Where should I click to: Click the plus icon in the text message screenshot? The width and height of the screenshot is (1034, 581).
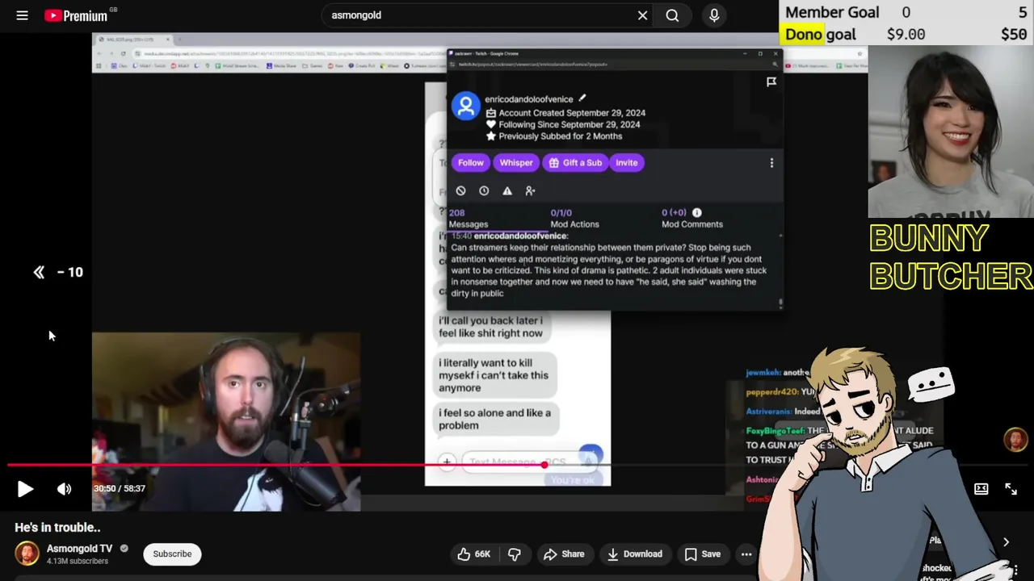pos(446,462)
